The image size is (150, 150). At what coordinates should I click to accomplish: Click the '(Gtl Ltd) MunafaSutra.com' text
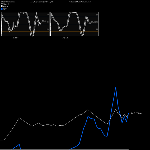pyautogui.click(x=80, y=2)
